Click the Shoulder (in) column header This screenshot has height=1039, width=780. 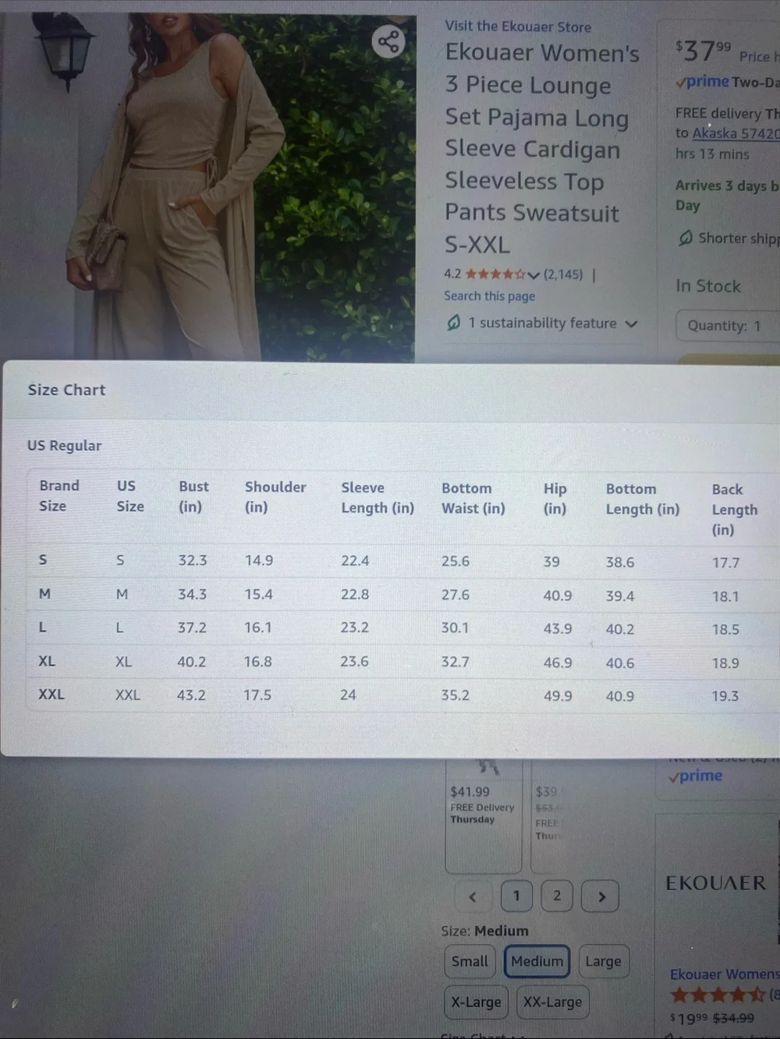click(x=275, y=497)
